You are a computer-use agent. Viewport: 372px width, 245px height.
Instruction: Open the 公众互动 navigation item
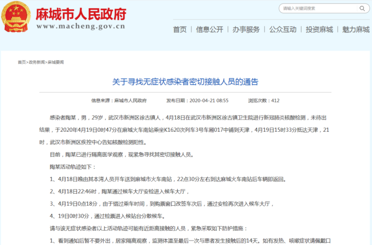[283, 29]
